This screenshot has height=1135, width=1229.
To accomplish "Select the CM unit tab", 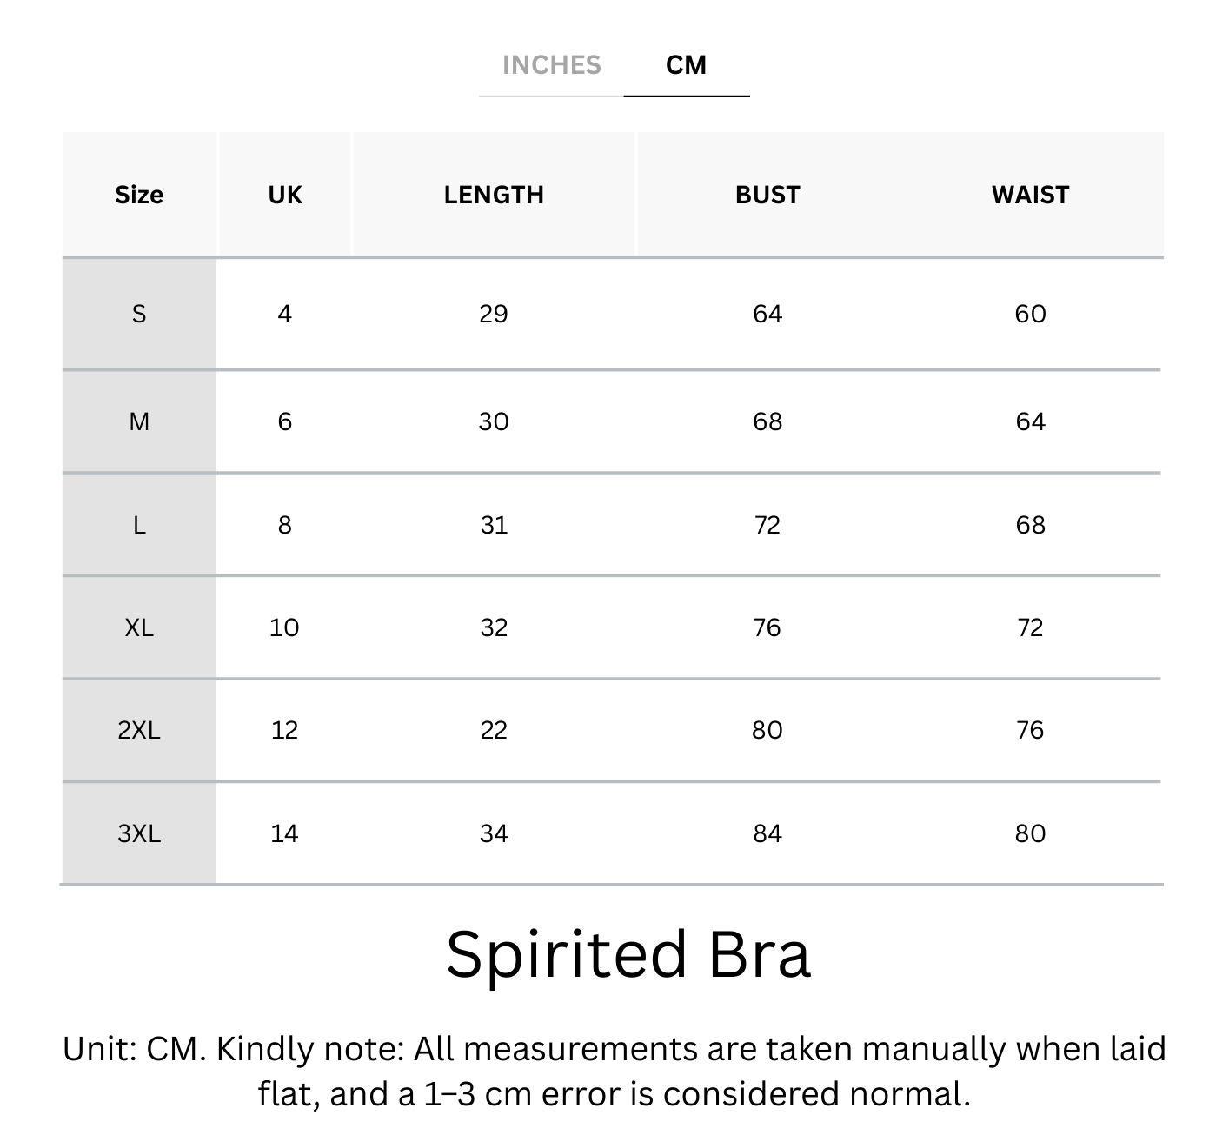I will click(x=686, y=65).
